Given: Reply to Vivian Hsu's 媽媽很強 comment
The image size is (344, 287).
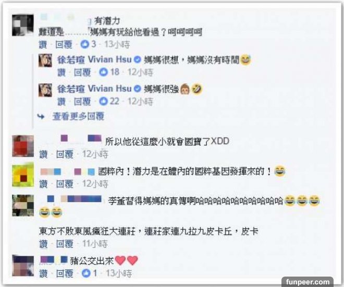Looking at the screenshot, I should coord(82,102).
